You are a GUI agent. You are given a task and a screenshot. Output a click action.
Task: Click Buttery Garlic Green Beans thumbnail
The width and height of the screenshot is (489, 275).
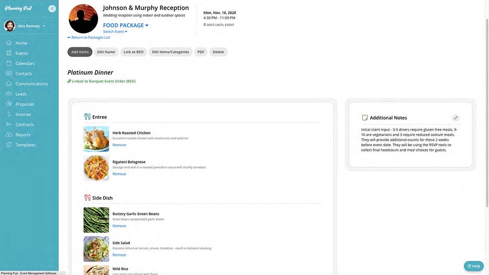[x=96, y=220]
